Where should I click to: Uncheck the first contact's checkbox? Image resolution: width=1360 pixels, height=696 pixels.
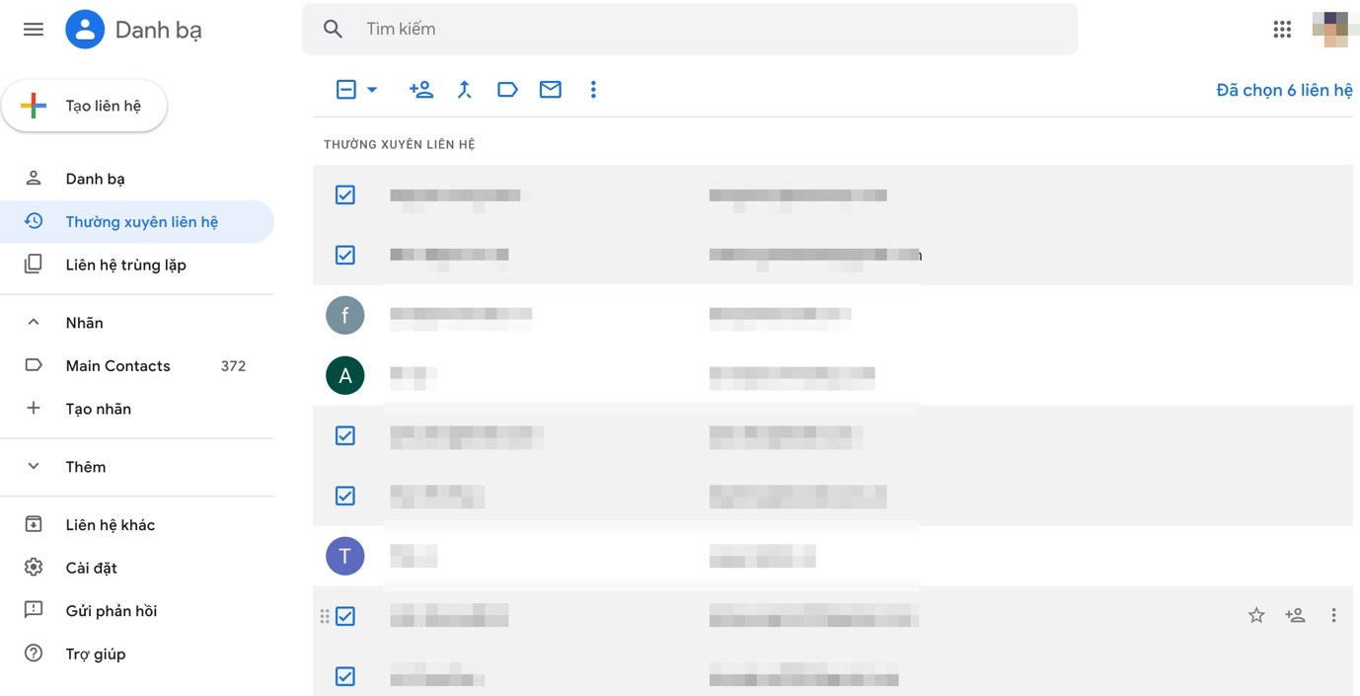coord(345,195)
